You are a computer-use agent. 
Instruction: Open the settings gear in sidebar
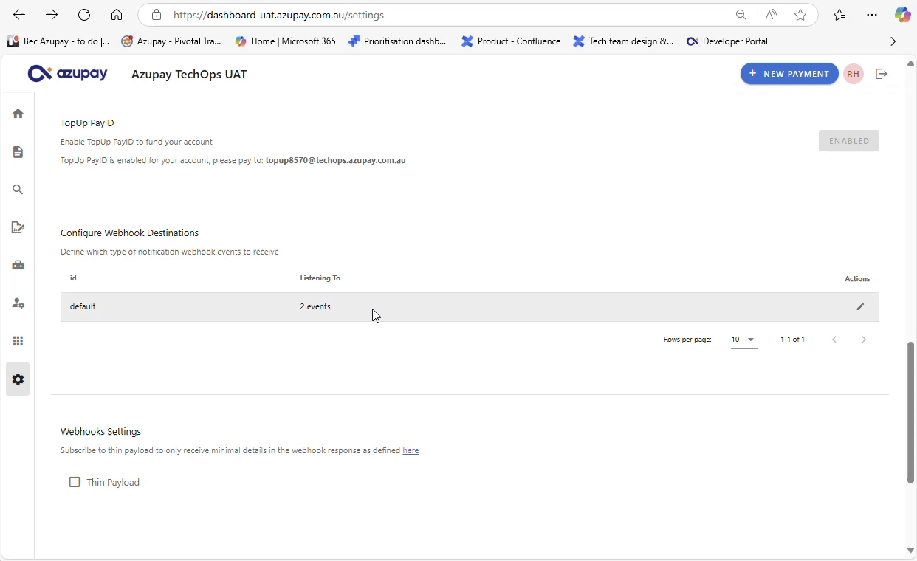(18, 379)
